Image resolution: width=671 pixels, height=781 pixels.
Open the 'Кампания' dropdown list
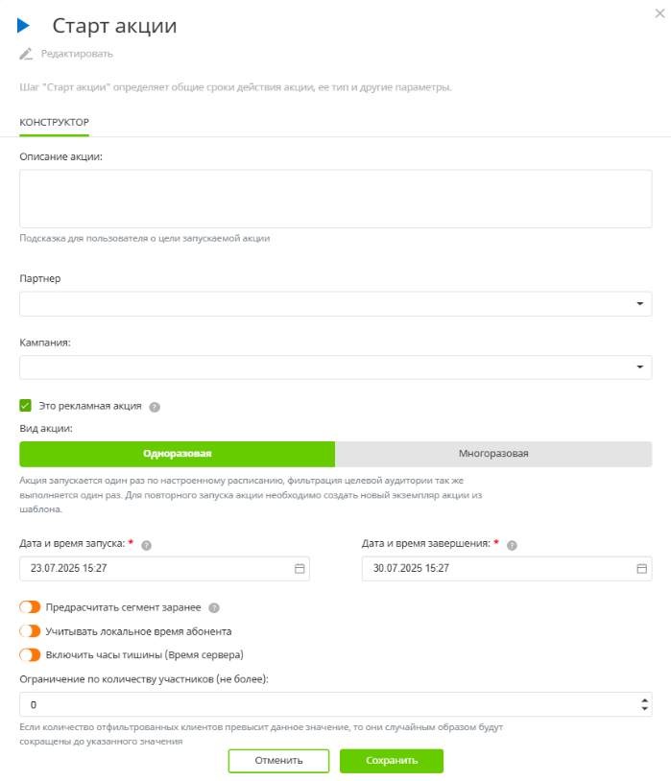pyautogui.click(x=639, y=367)
